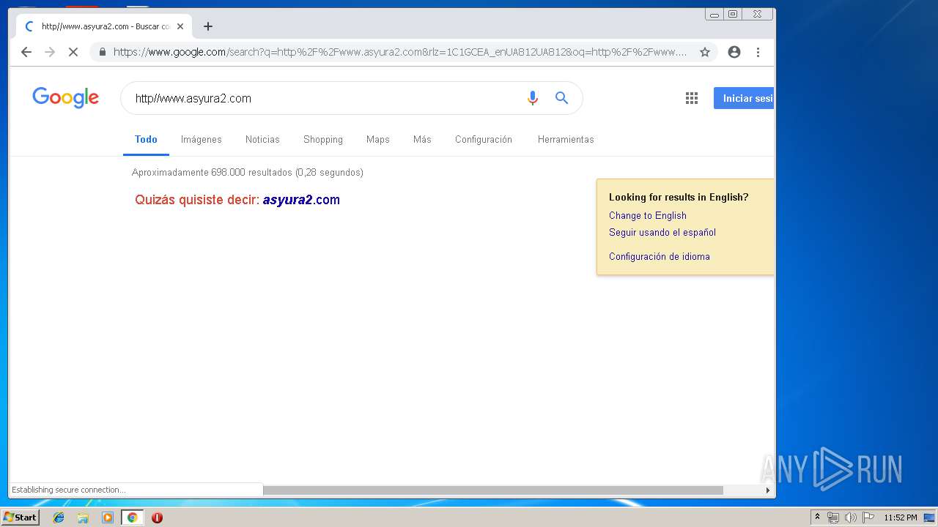Switch to the Imágenes tab
Screen dimensions: 938x527
tap(202, 139)
